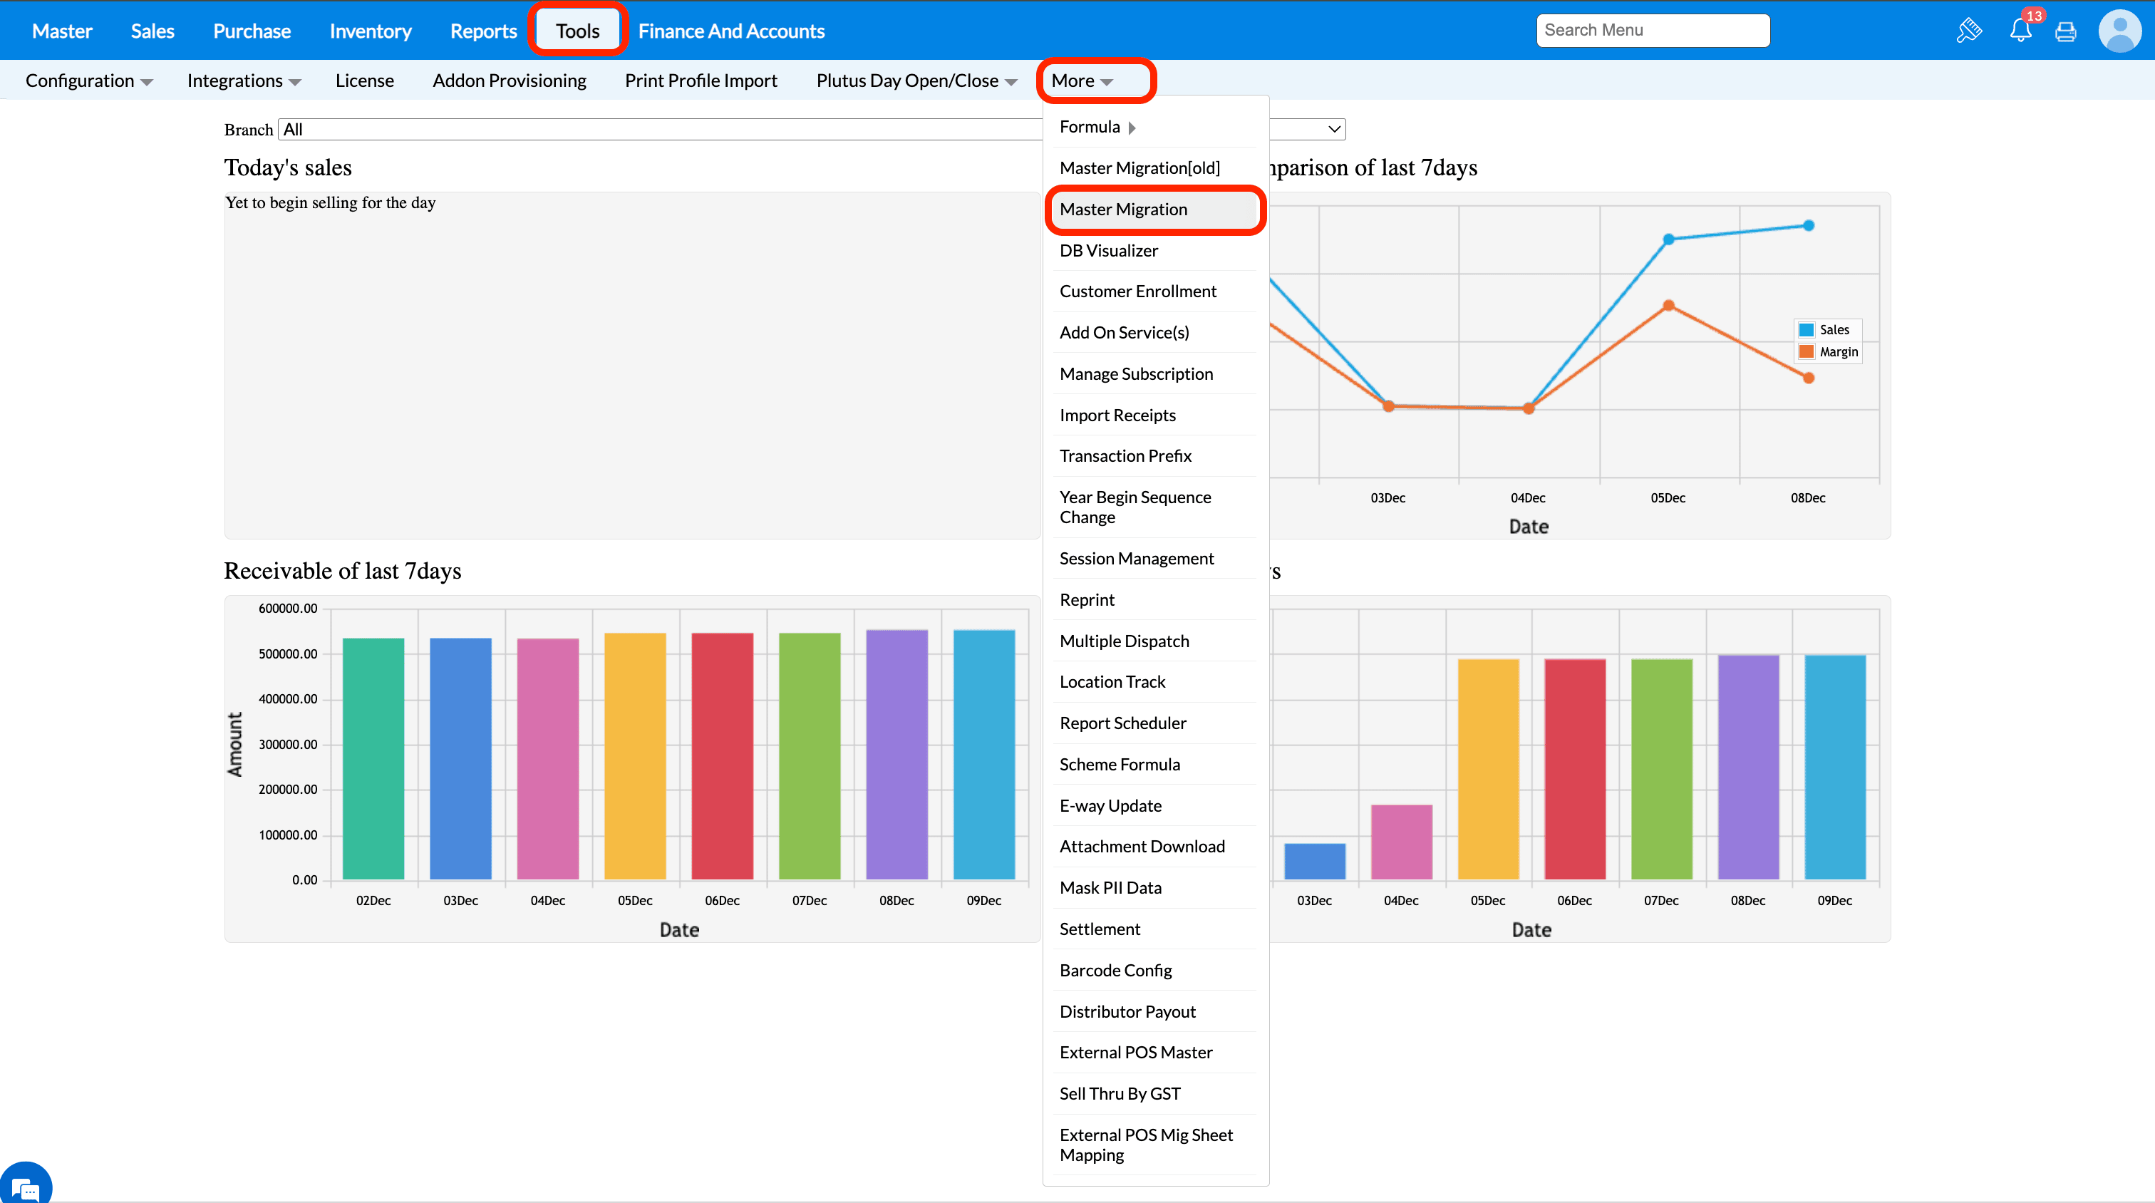Viewport: 2155px width, 1203px height.
Task: Expand the Formula submenu arrow
Action: (x=1131, y=127)
